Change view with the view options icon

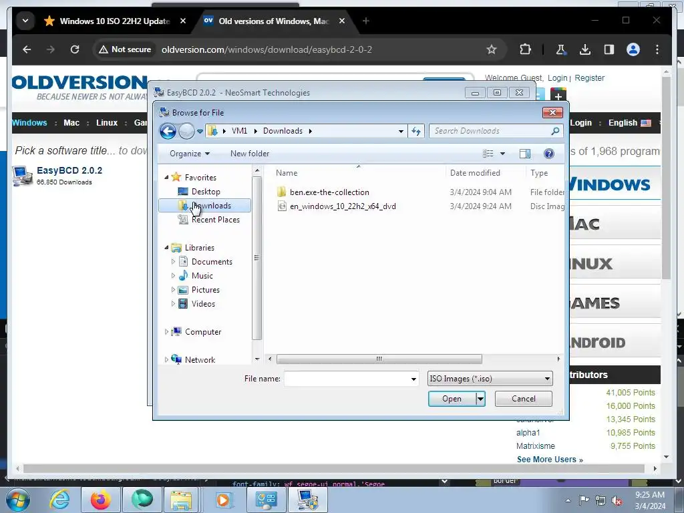pyautogui.click(x=488, y=154)
